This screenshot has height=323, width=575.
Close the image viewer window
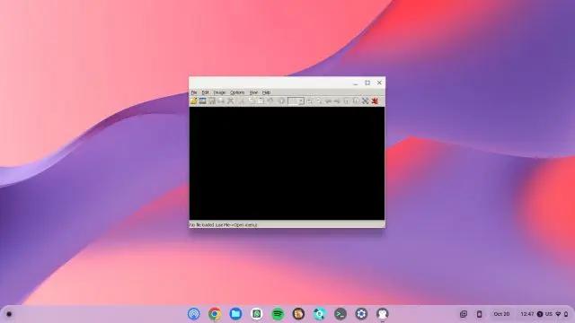coord(379,83)
